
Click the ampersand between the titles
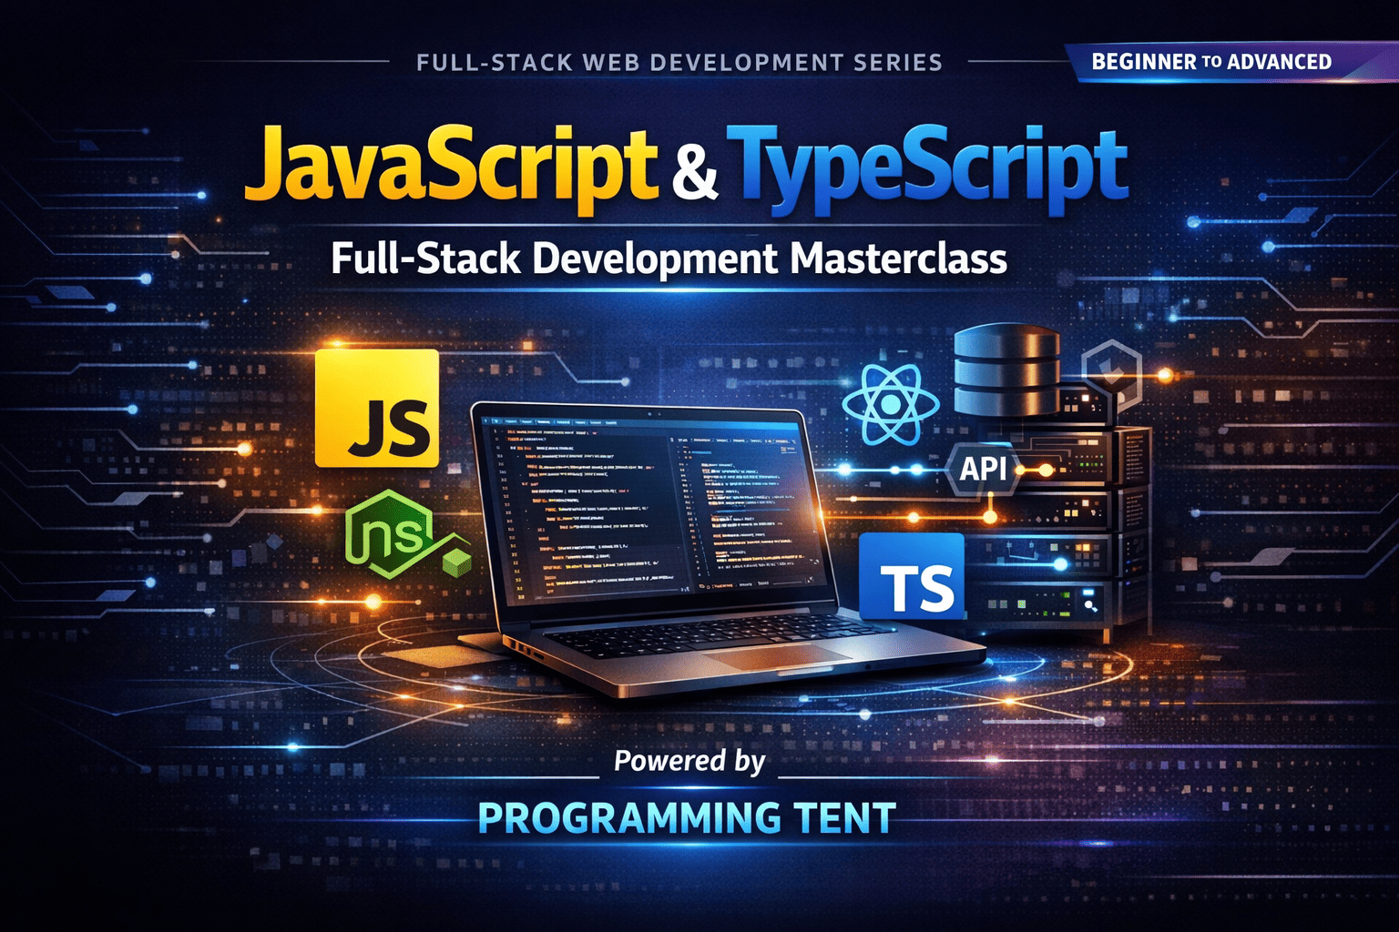696,173
